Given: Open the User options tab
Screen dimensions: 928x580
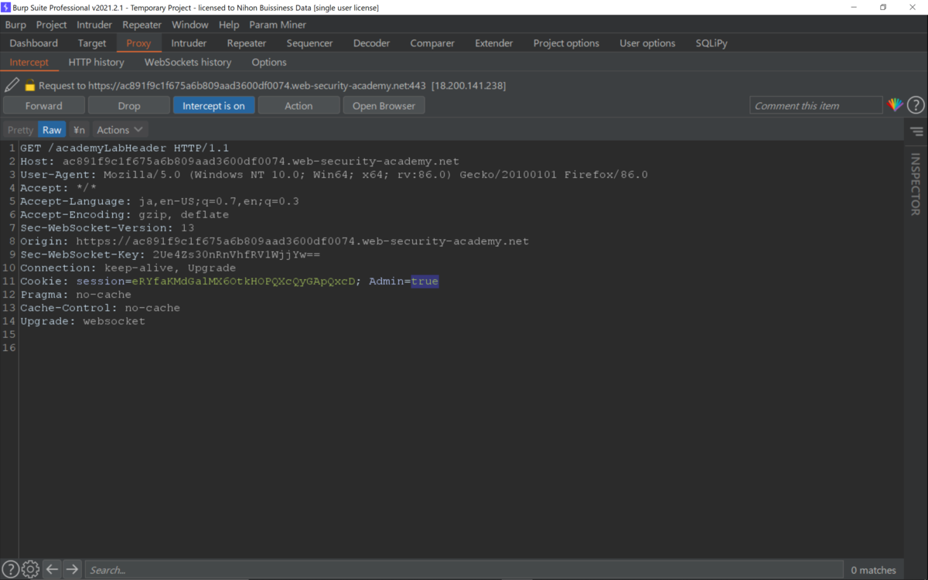Looking at the screenshot, I should pyautogui.click(x=647, y=43).
